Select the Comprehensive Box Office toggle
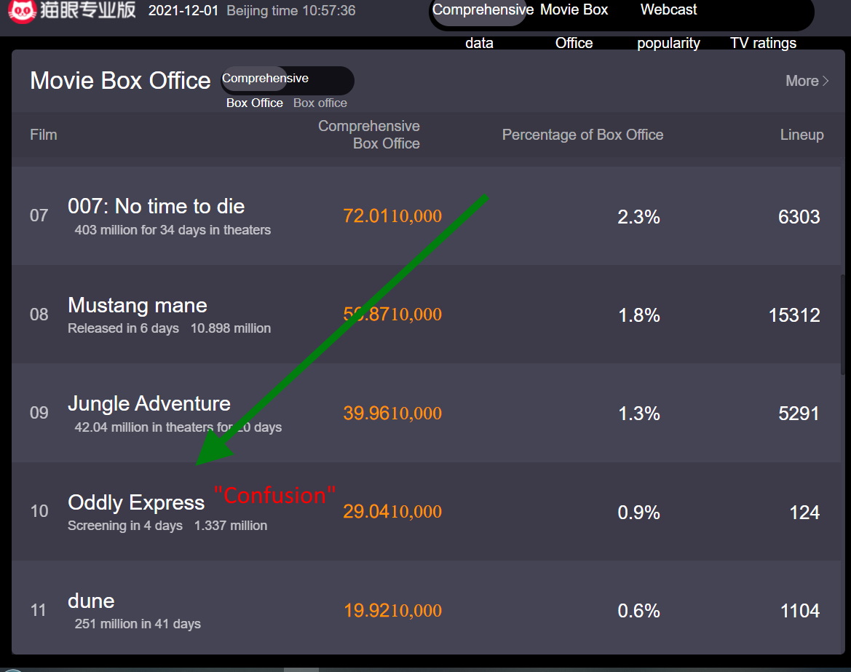This screenshot has width=851, height=672. pos(254,90)
